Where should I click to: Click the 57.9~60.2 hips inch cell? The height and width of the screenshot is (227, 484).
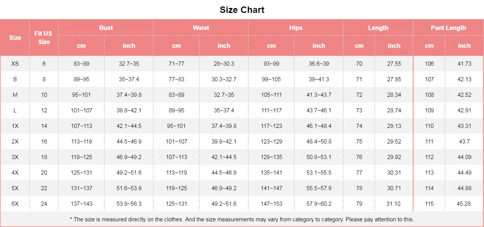pos(319,204)
